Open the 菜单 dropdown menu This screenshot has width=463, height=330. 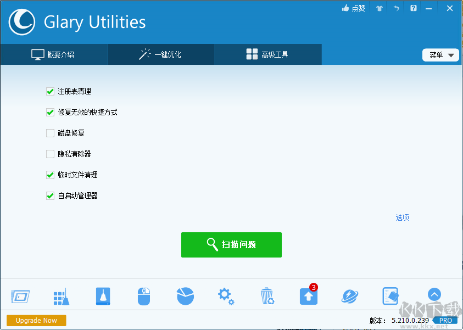pyautogui.click(x=440, y=55)
